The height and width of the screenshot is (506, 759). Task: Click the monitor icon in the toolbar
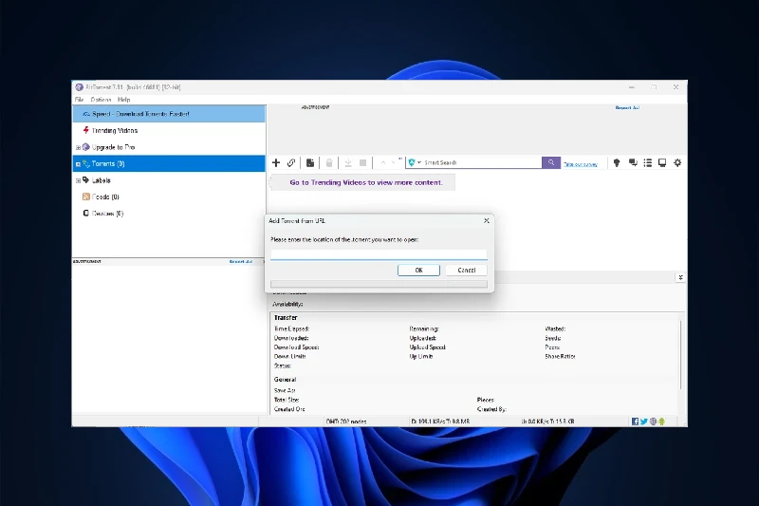click(662, 163)
